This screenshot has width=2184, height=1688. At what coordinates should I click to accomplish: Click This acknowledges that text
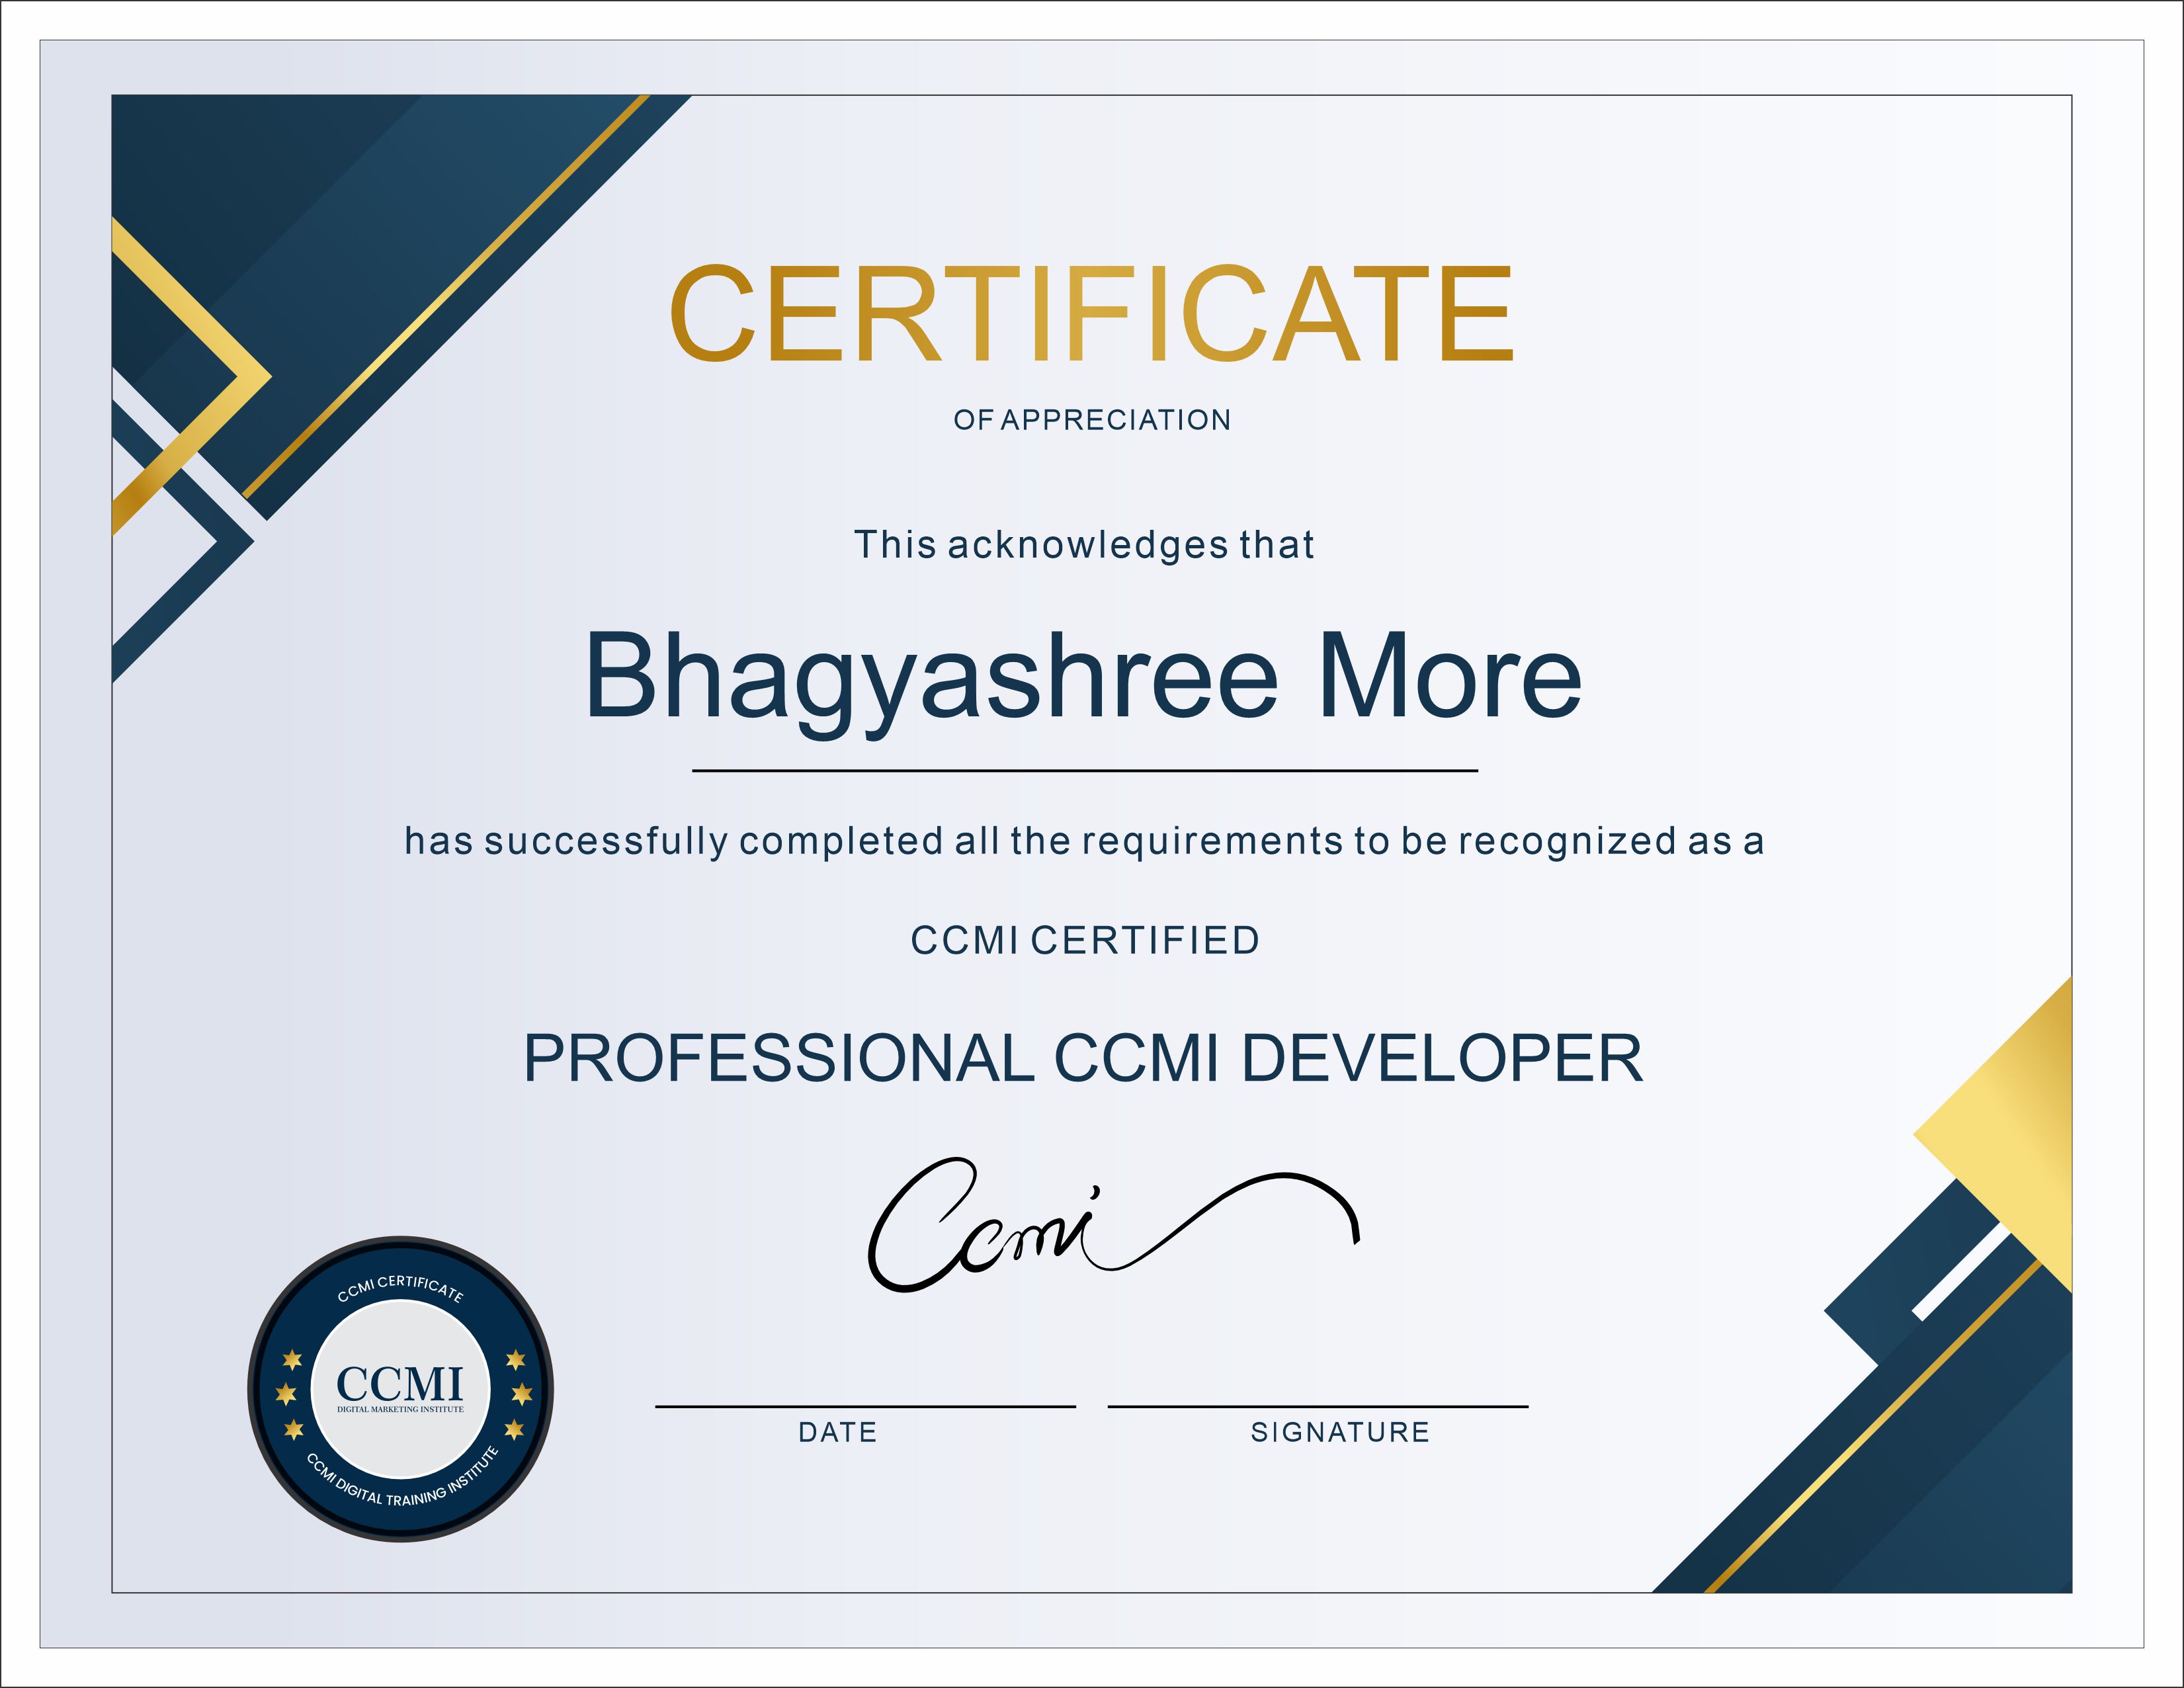1084,545
